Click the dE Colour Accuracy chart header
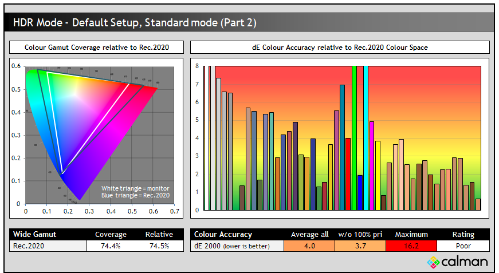The image size is (499, 273). pyautogui.click(x=340, y=47)
